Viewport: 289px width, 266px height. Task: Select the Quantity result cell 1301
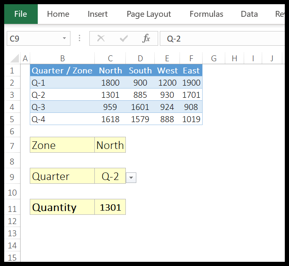(x=110, y=207)
